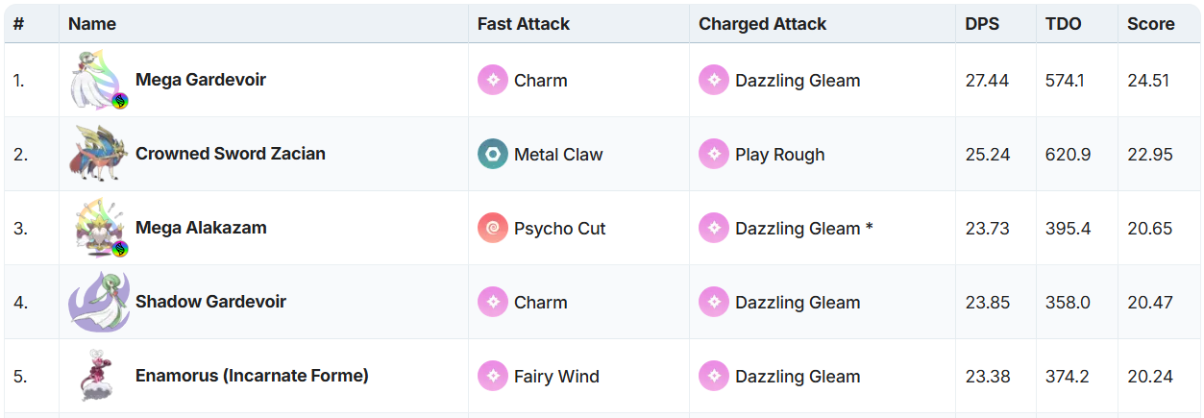1204x418 pixels.
Task: Click the Mega Alakazam sprite image
Action: 97,228
